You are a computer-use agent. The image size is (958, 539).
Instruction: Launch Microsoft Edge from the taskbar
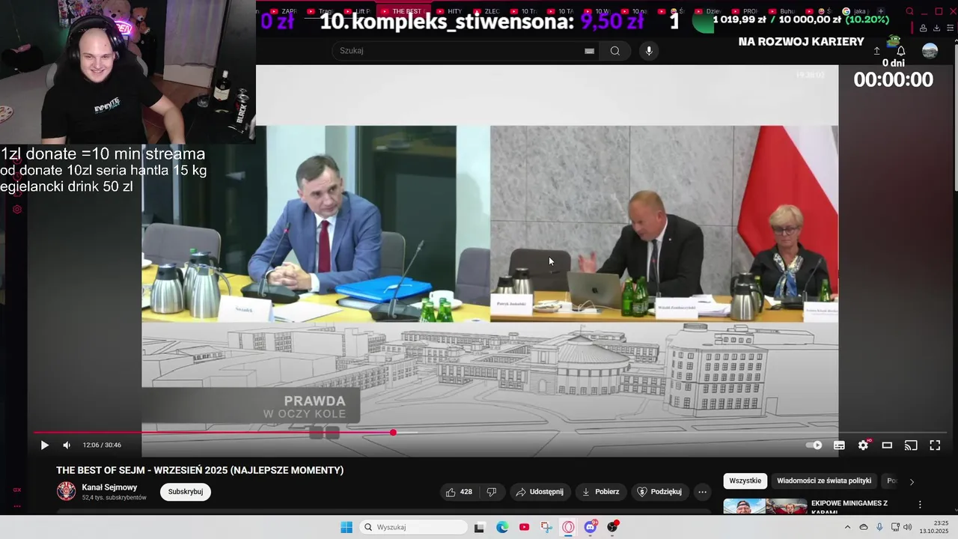pos(502,527)
